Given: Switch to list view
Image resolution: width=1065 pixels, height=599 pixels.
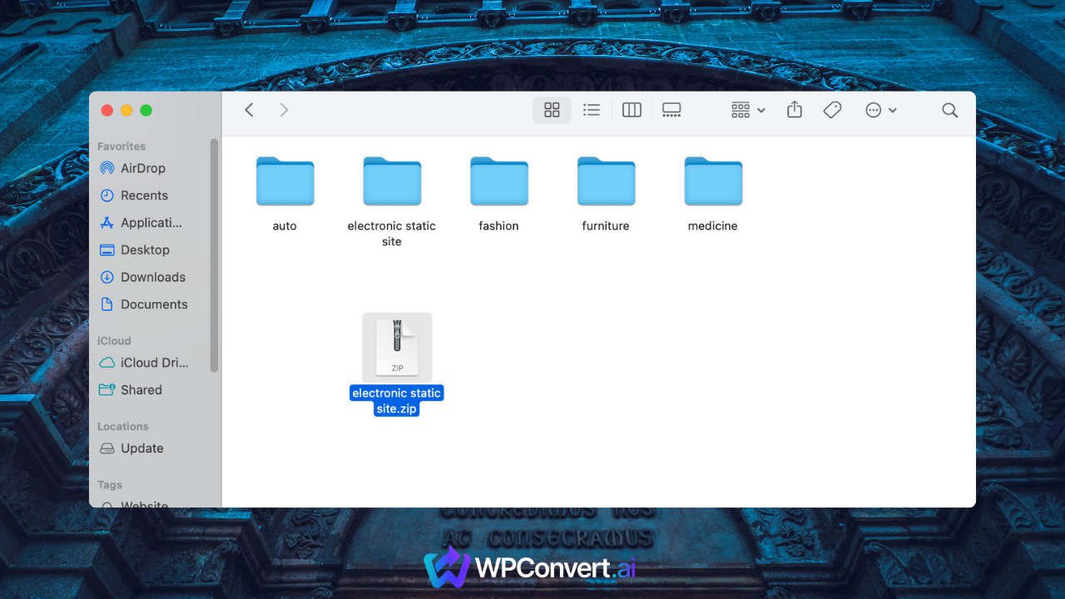Looking at the screenshot, I should (x=592, y=110).
